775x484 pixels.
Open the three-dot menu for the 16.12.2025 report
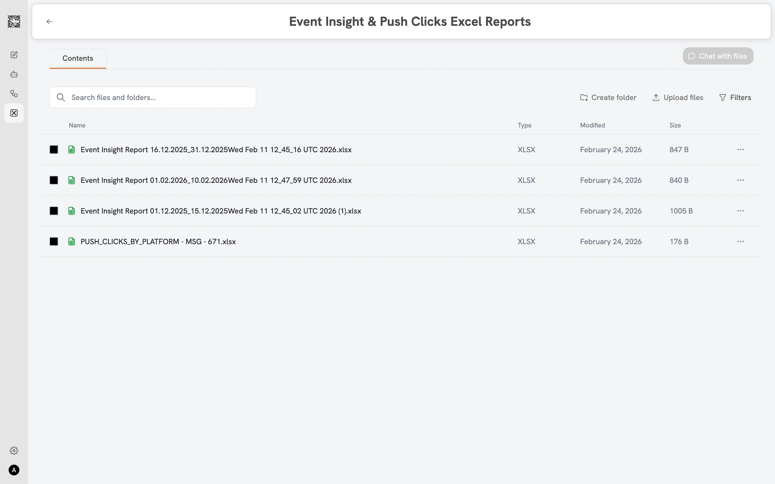tap(741, 149)
